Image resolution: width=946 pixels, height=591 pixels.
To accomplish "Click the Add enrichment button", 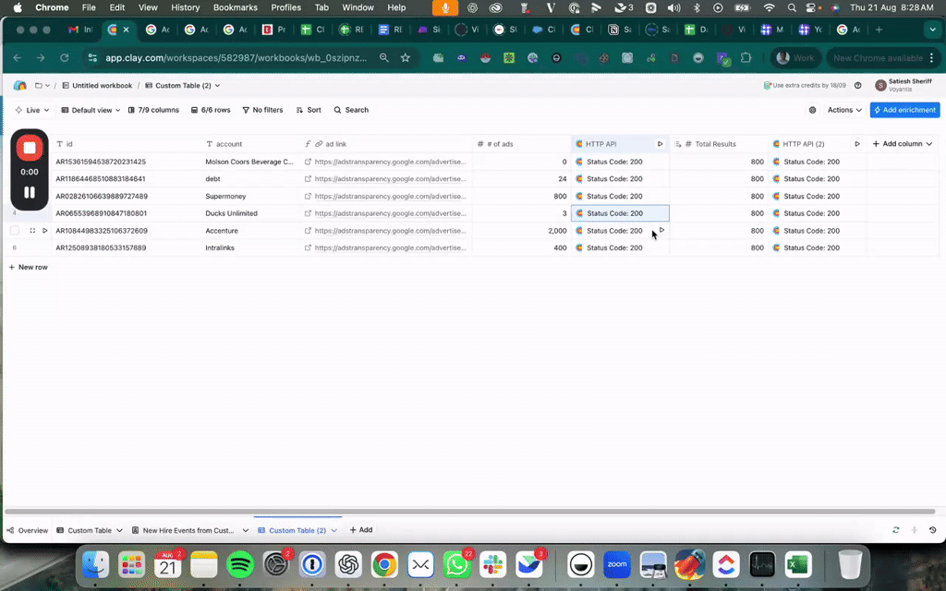I will (904, 110).
